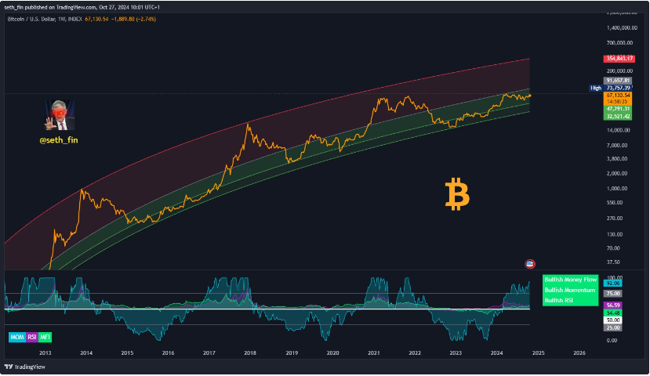Click the gray 91,657.81 price label
Screen dimensions: 650x376
[618, 81]
